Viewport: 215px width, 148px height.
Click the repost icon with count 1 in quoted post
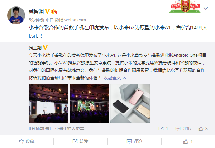click(163, 129)
